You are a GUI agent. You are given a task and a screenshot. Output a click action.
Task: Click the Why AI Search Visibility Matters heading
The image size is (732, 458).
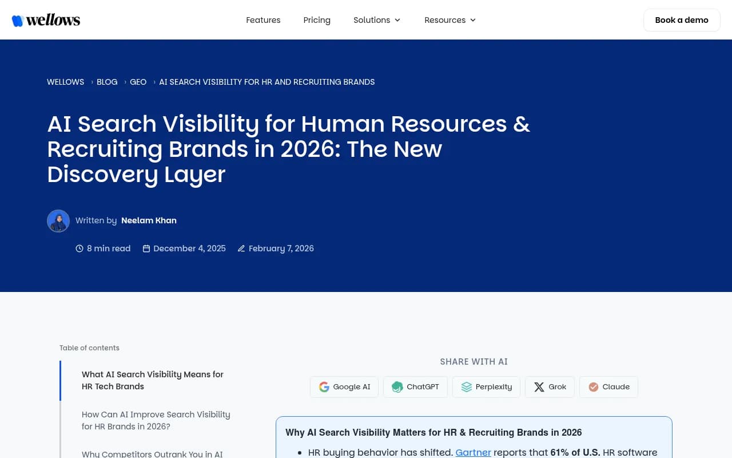click(433, 432)
